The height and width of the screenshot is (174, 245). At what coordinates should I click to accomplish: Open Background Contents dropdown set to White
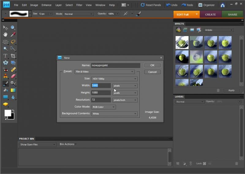click(114, 114)
